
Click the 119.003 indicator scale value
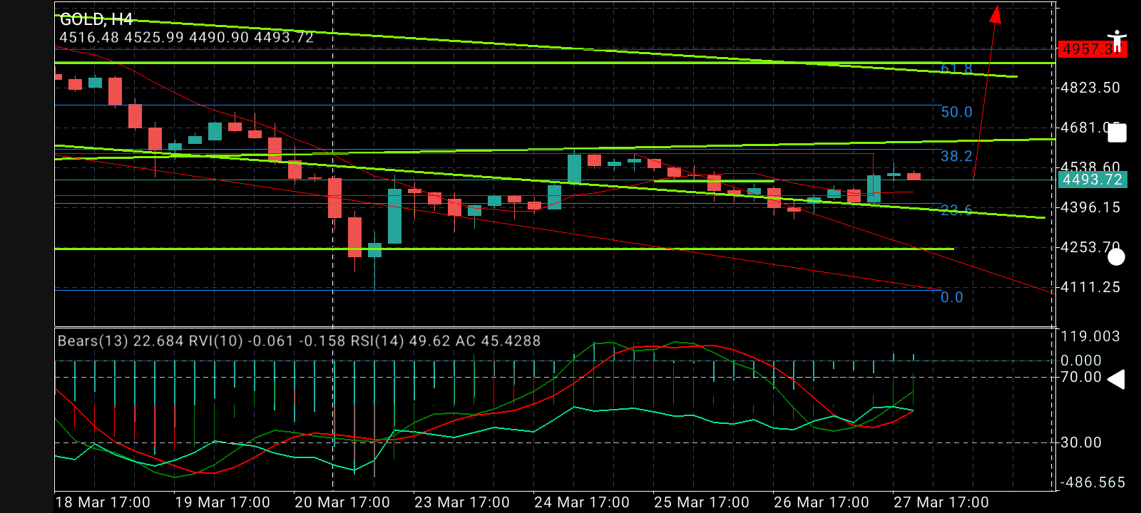1090,336
